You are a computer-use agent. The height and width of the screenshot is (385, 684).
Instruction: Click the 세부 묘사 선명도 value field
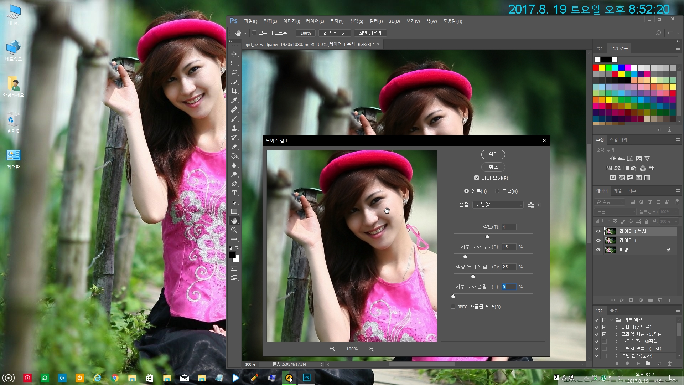coord(509,287)
